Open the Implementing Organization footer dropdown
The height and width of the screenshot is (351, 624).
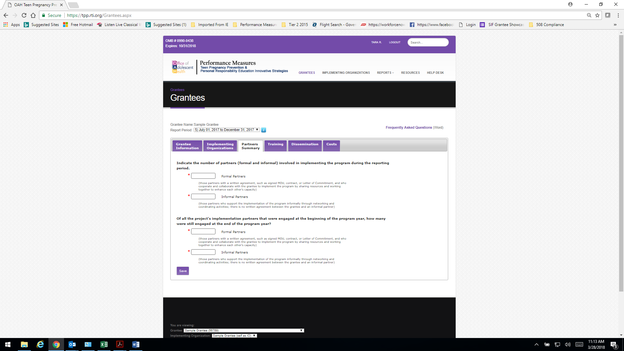[234, 336]
